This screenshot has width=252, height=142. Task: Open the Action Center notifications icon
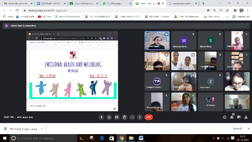pyautogui.click(x=233, y=138)
